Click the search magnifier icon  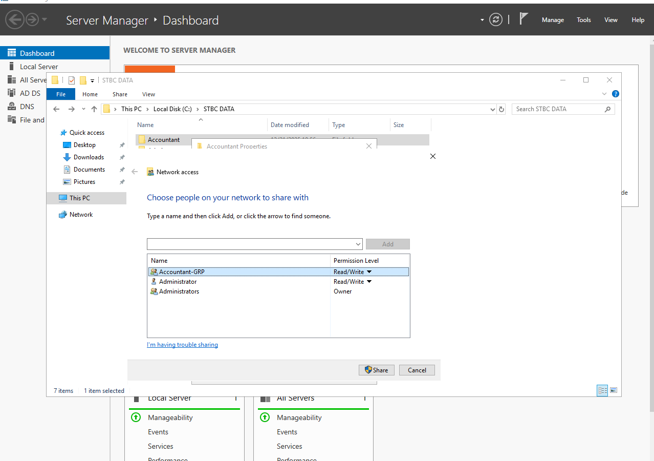pos(607,109)
